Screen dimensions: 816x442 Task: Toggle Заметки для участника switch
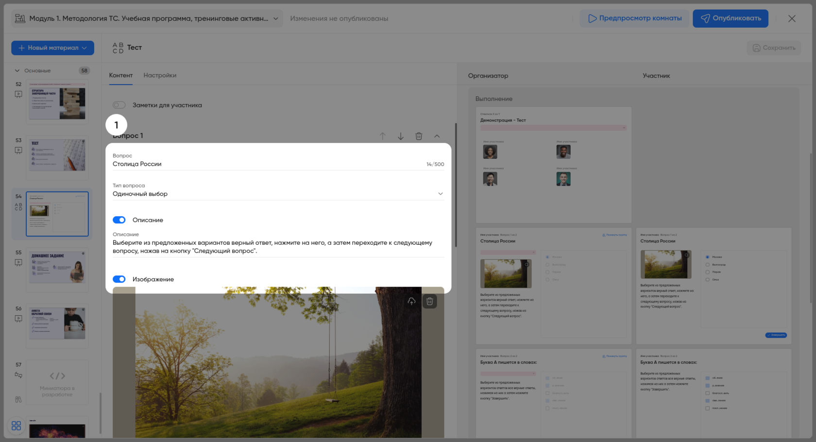pyautogui.click(x=119, y=105)
